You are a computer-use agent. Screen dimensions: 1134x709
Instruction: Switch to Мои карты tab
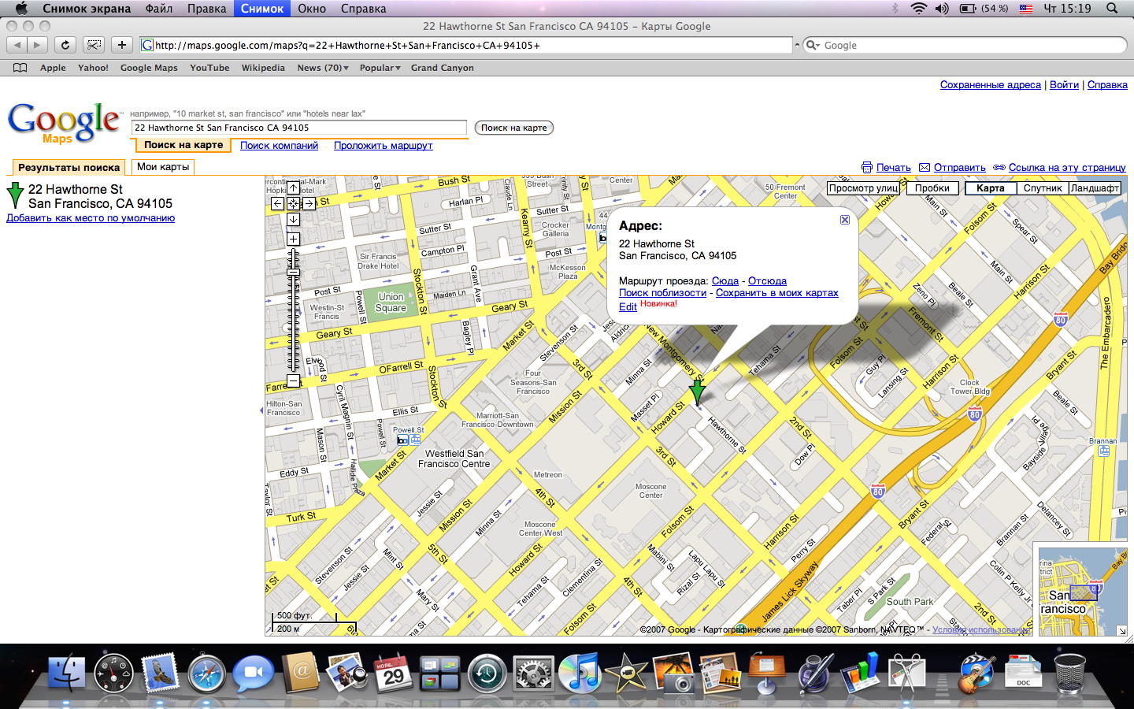tap(163, 167)
